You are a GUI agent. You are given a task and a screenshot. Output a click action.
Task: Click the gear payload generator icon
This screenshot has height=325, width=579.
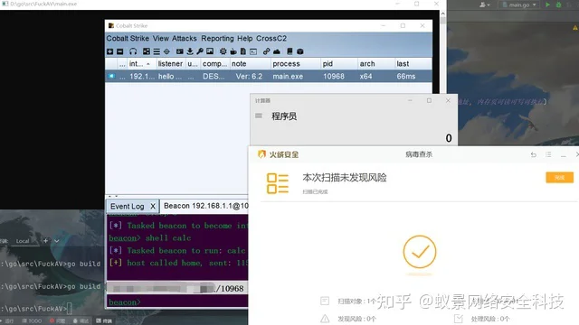tap(223, 51)
